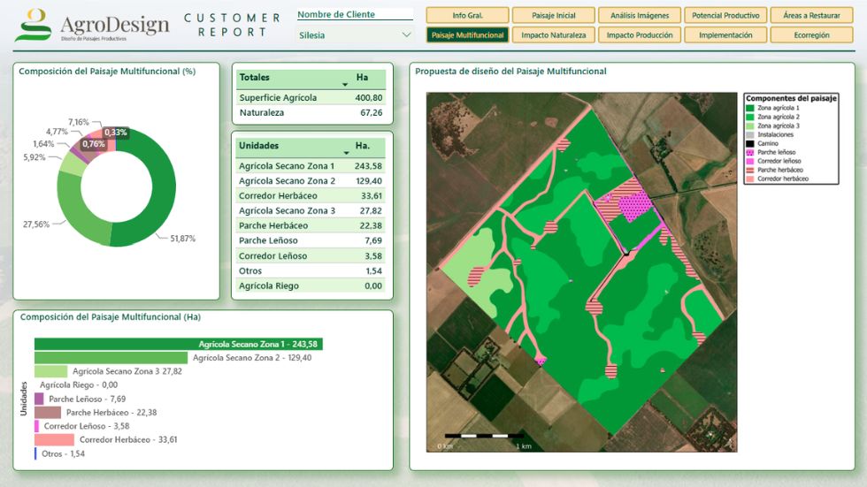Image resolution: width=867 pixels, height=487 pixels.
Task: Click the Nombre de Cliente field
Action: (355, 14)
